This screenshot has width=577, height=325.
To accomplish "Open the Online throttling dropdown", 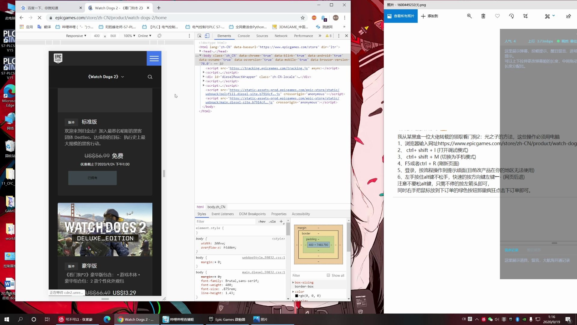I will [145, 36].
